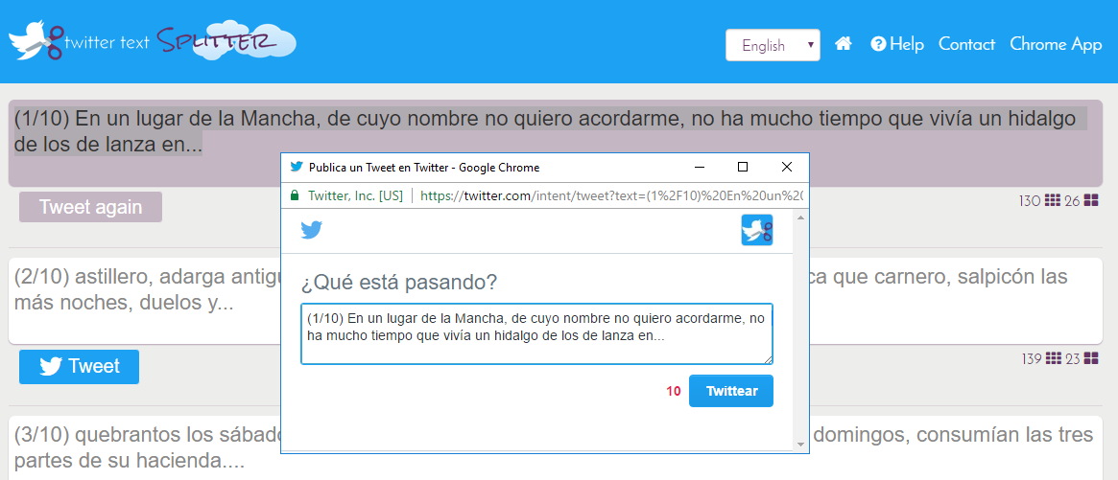Minimize the Publica un Tweet popup window
The image size is (1118, 480).
tap(700, 168)
